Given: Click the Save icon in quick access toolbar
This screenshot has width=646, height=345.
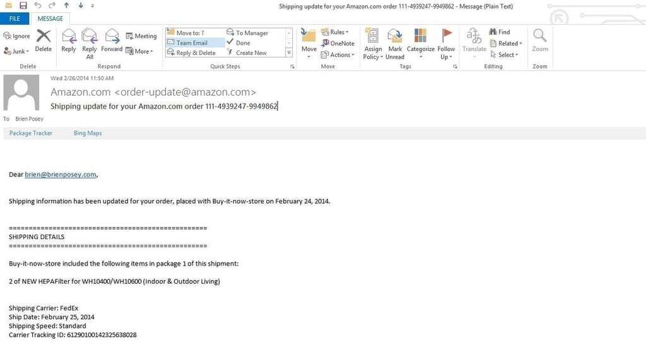Looking at the screenshot, I should [23, 5].
